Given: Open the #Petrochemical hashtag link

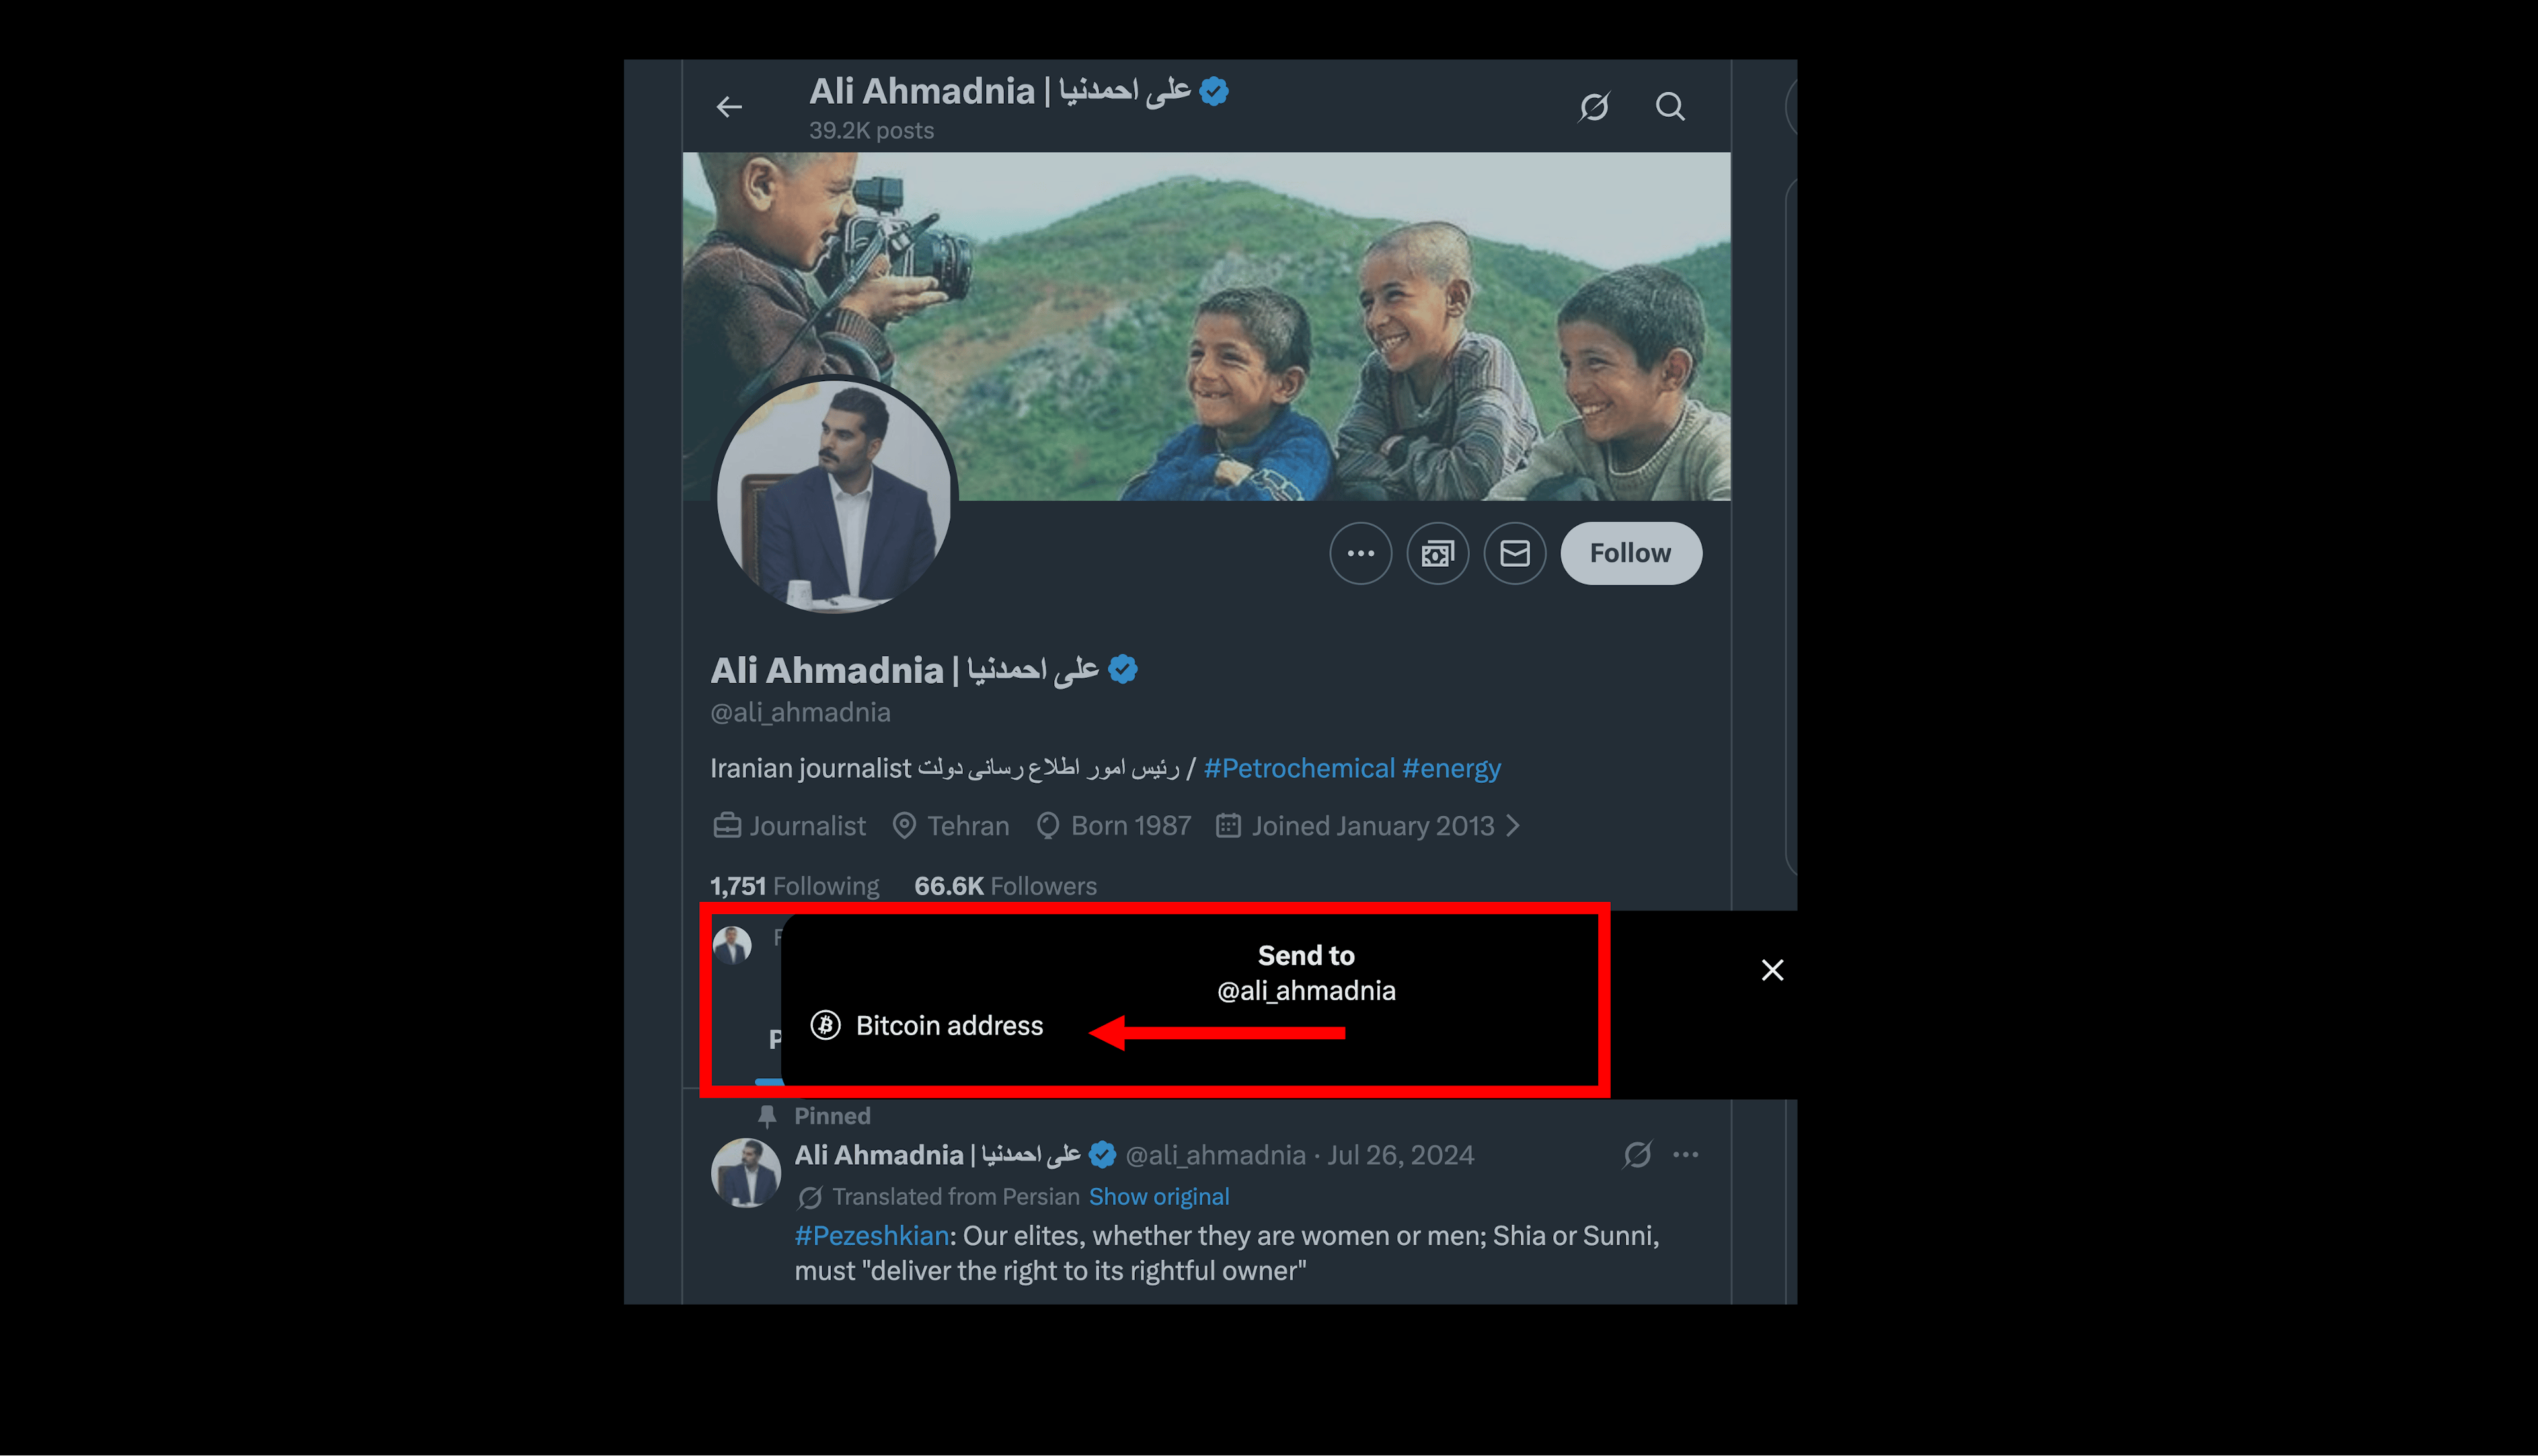Looking at the screenshot, I should coord(1299,768).
